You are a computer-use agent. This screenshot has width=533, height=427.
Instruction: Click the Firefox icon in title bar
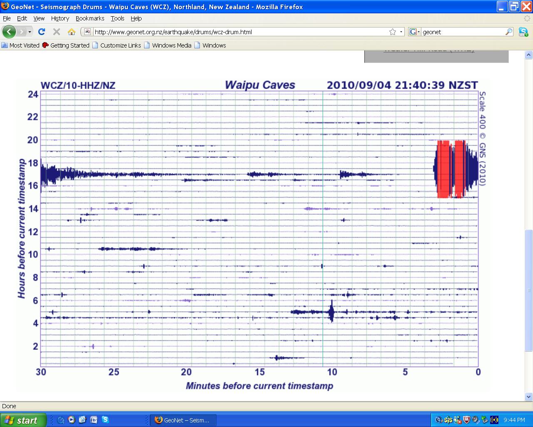pyautogui.click(x=5, y=6)
